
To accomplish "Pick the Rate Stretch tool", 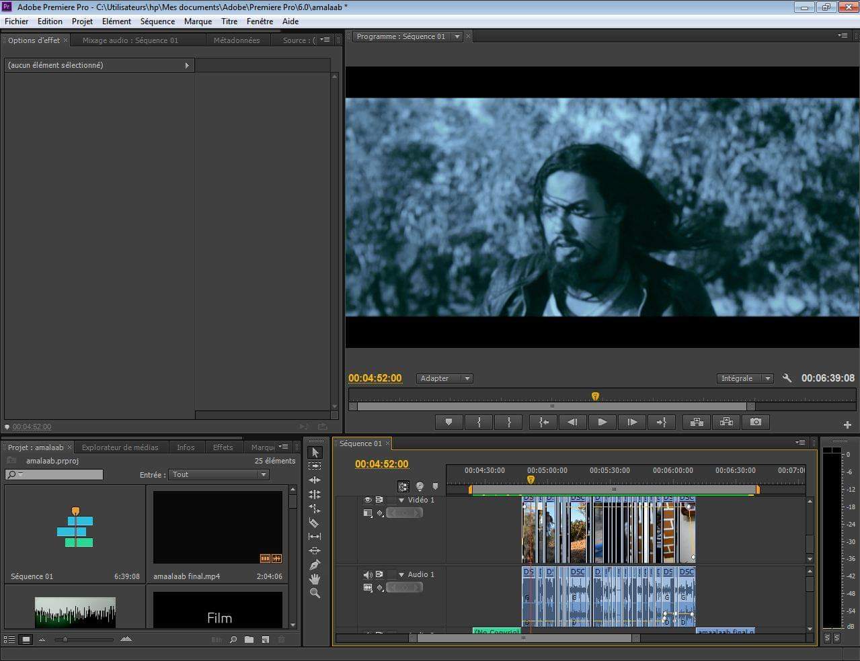I will [x=315, y=509].
